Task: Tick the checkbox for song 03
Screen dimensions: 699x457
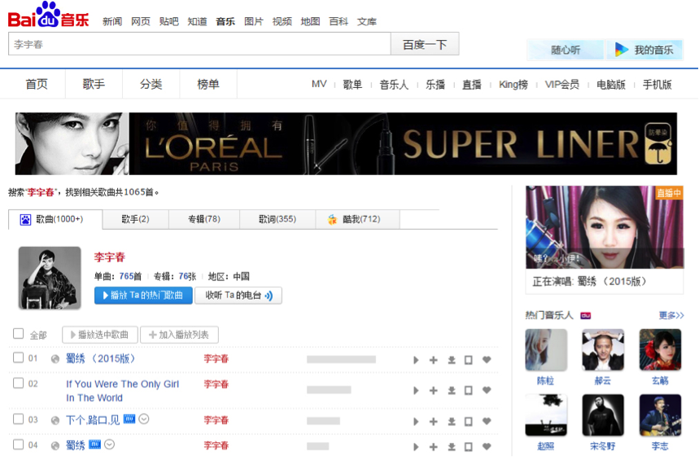Action: (18, 419)
